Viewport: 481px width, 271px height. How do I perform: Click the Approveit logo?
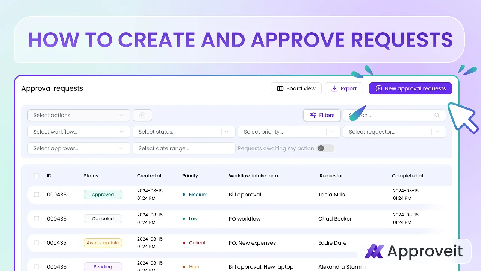[414, 251]
